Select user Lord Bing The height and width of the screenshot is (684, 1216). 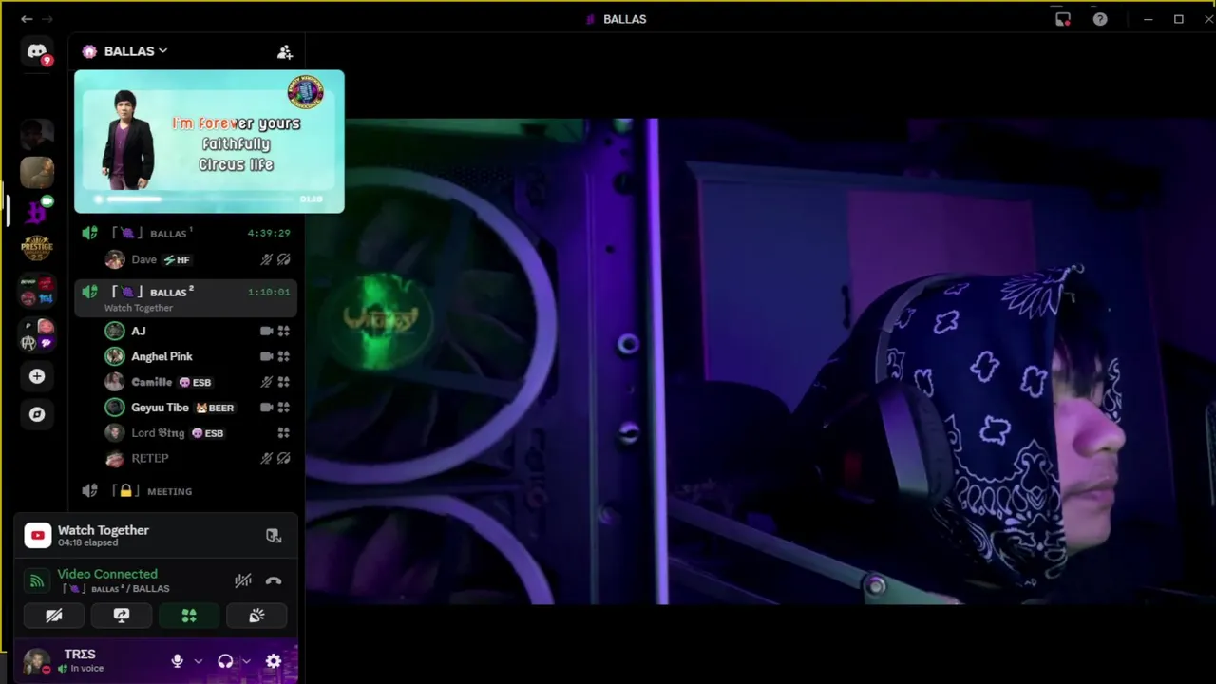[198, 433]
